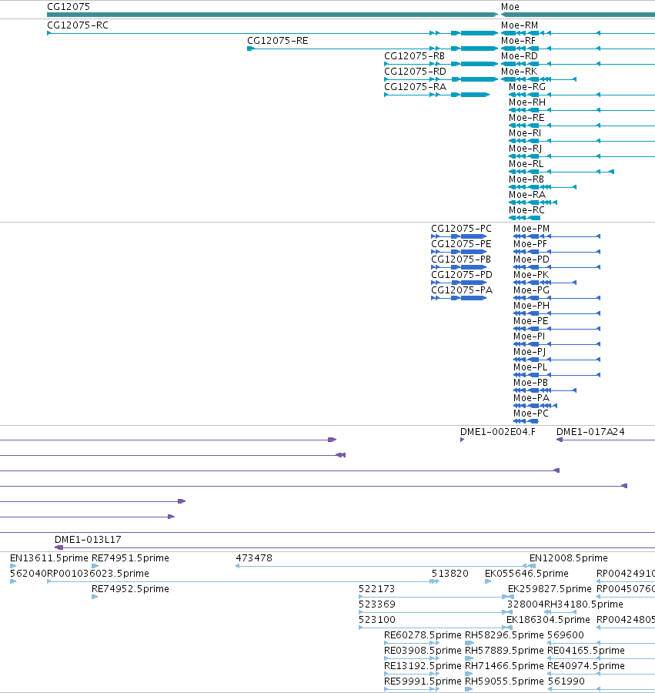The image size is (655, 693).
Task: Click EST label RH71466.5prime
Action: (x=504, y=666)
